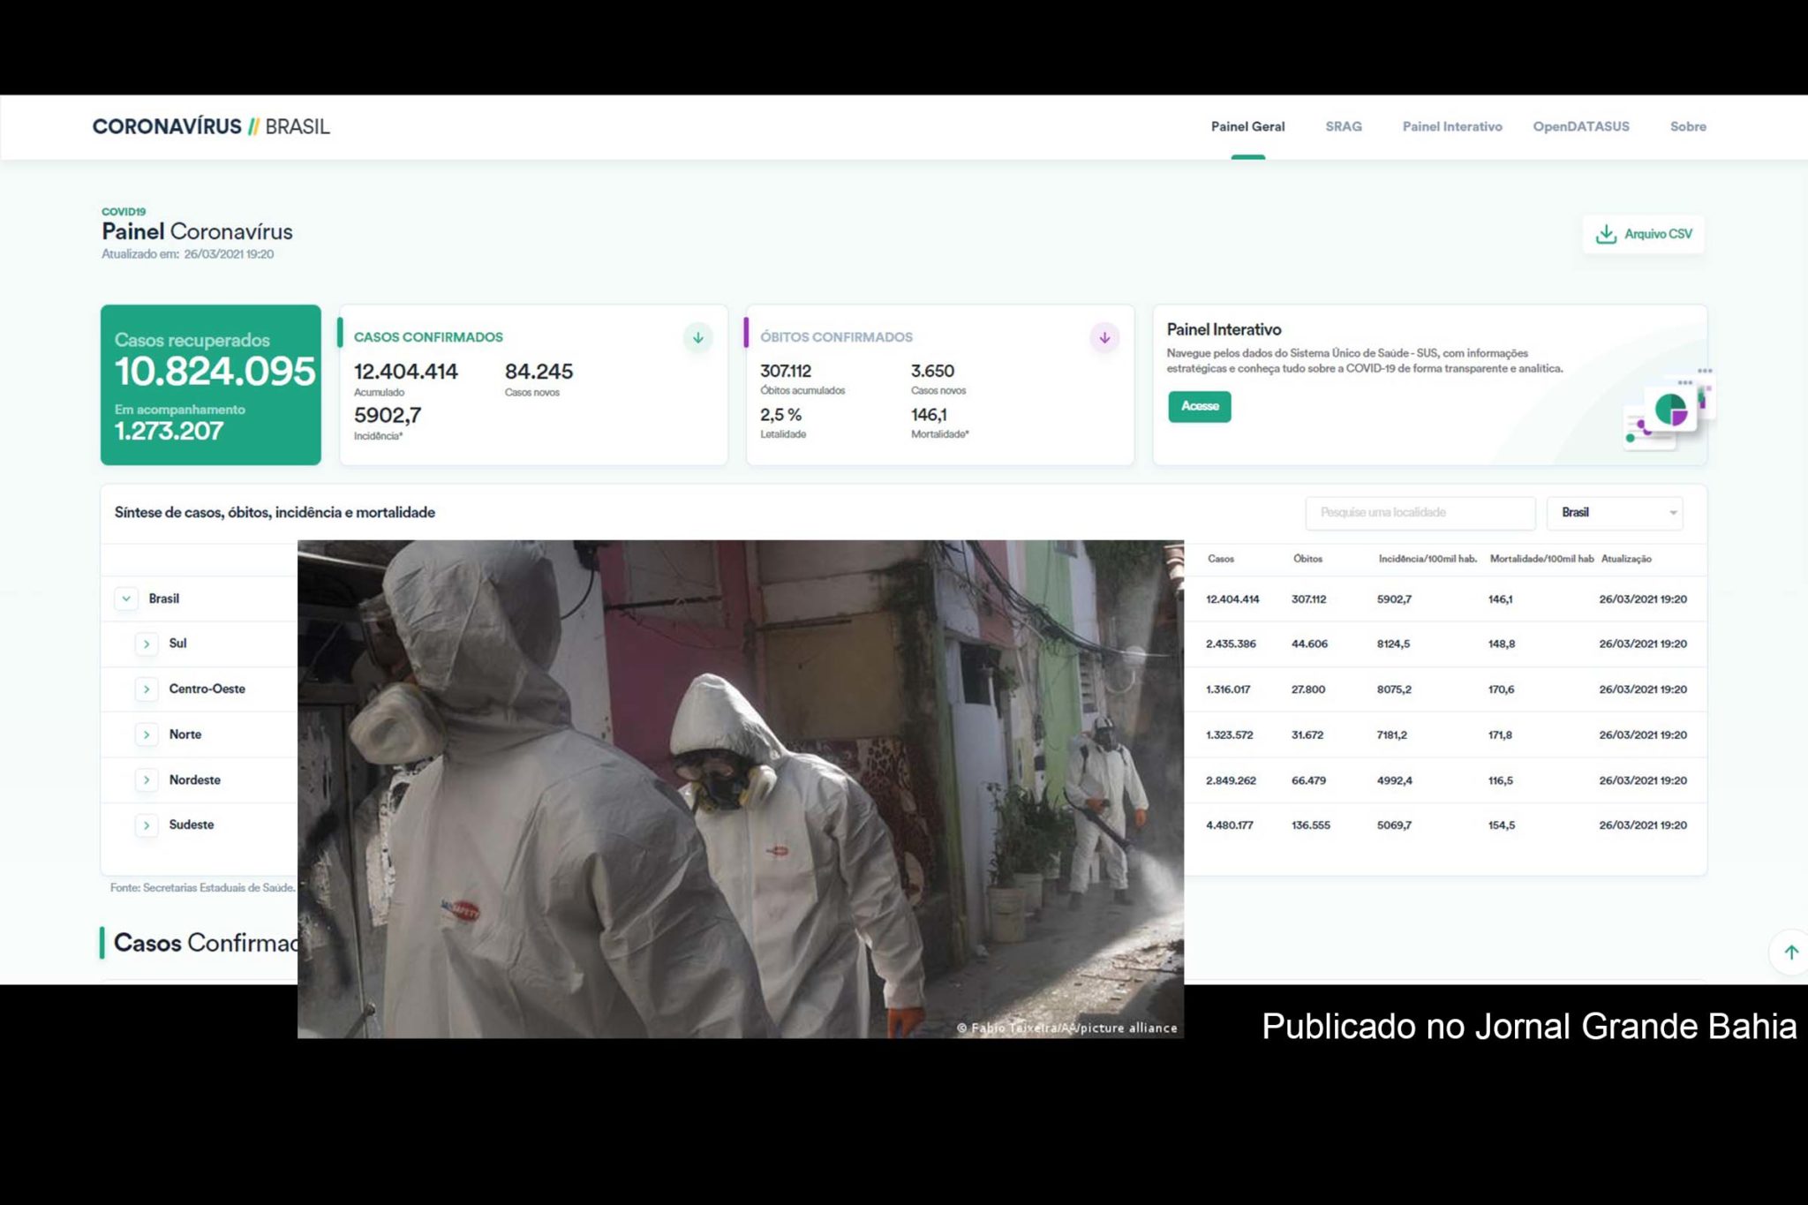Go to the OpenDATASUS tab
Screen dimensions: 1808x1205
coord(1580,127)
